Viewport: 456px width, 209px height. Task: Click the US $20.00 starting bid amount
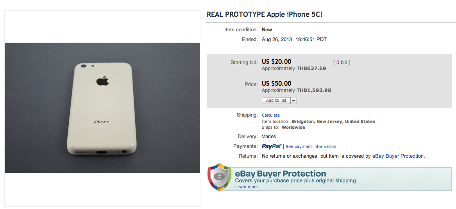tap(276, 61)
